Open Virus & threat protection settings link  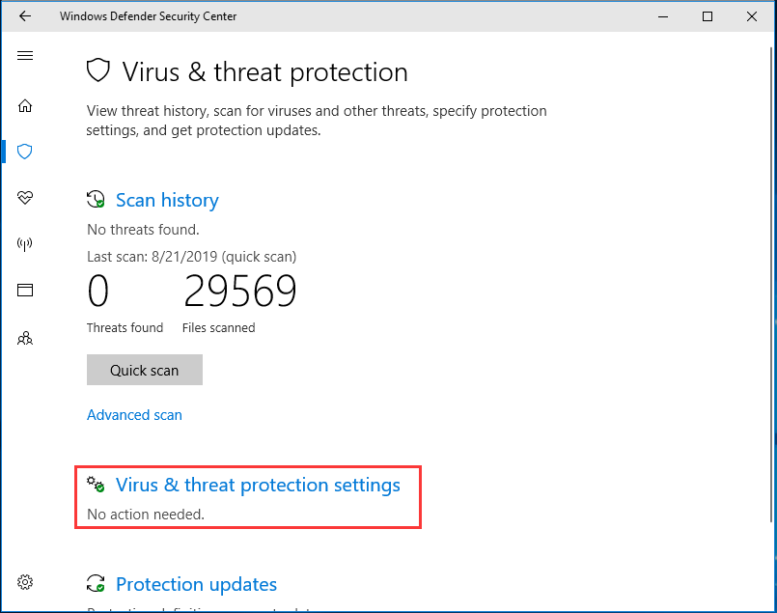coord(258,485)
